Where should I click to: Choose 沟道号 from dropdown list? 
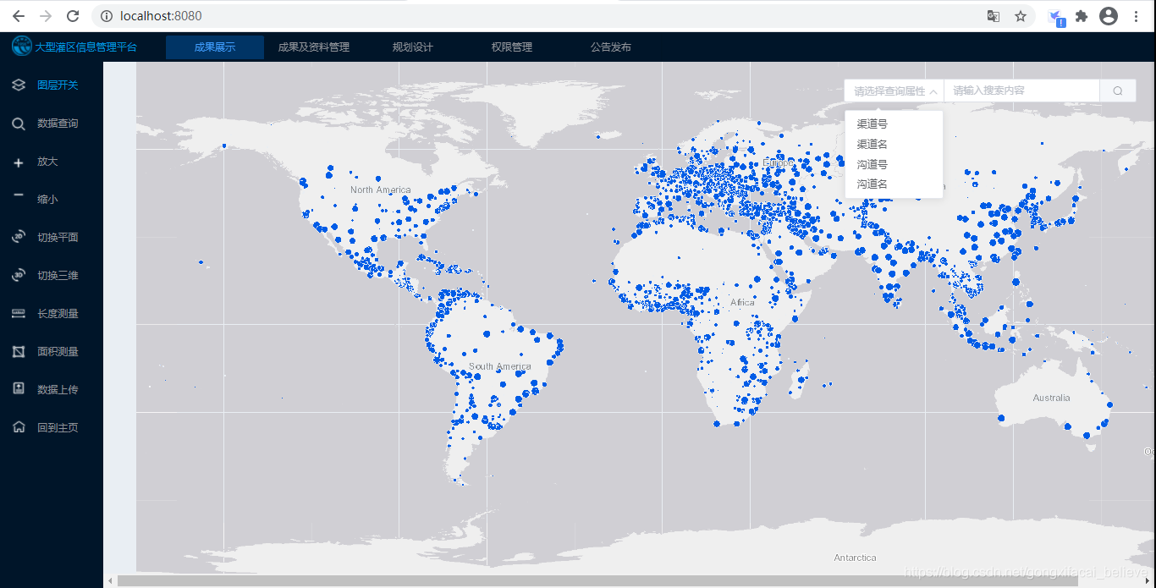(x=894, y=164)
